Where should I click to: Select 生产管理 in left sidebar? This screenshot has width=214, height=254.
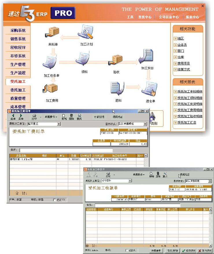(x=18, y=64)
